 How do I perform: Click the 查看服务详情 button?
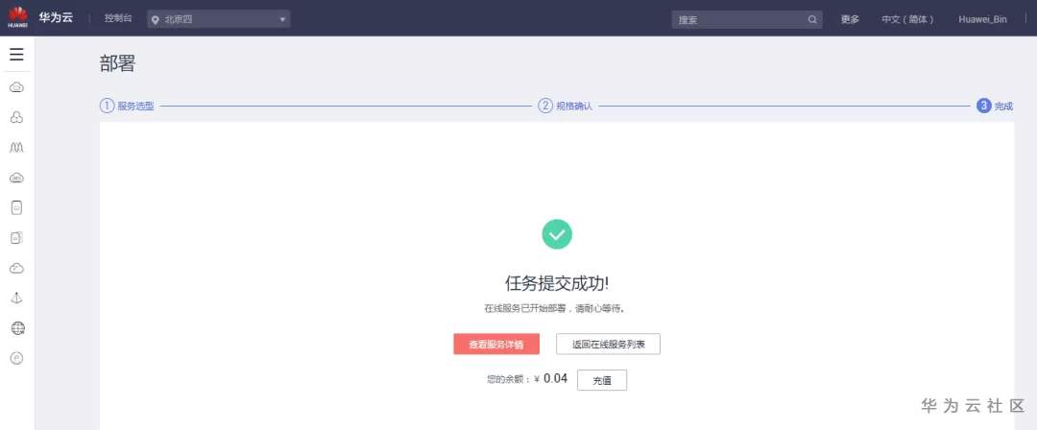(x=496, y=344)
